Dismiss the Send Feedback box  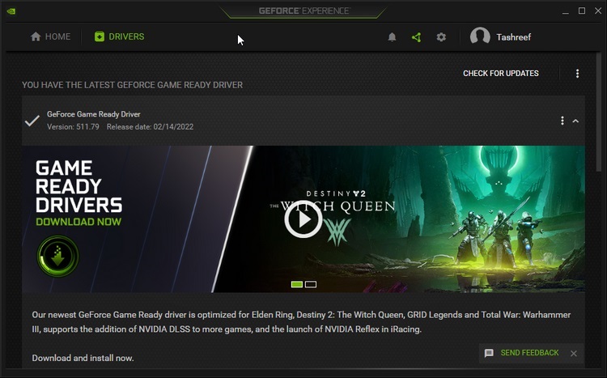[x=574, y=353]
